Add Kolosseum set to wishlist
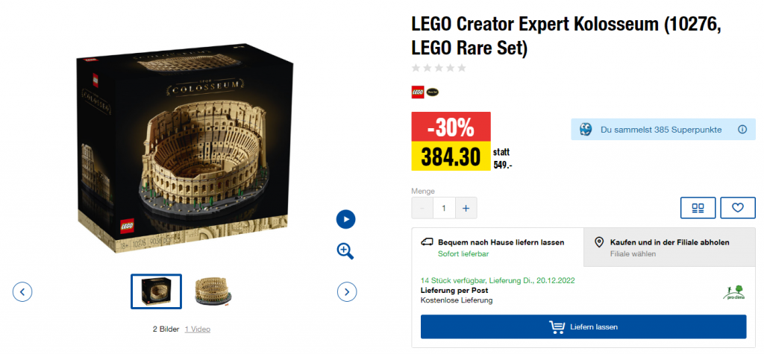This screenshot has width=764, height=354. click(737, 208)
